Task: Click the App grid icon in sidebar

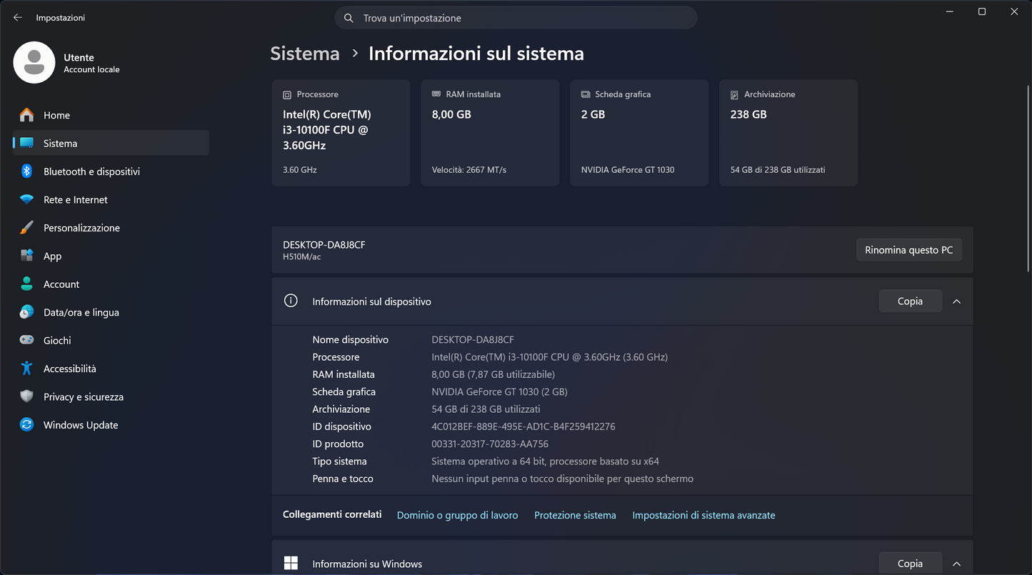Action: pos(26,256)
